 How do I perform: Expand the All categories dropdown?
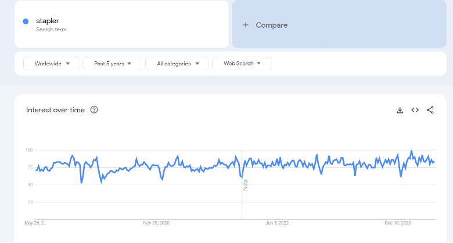point(177,63)
